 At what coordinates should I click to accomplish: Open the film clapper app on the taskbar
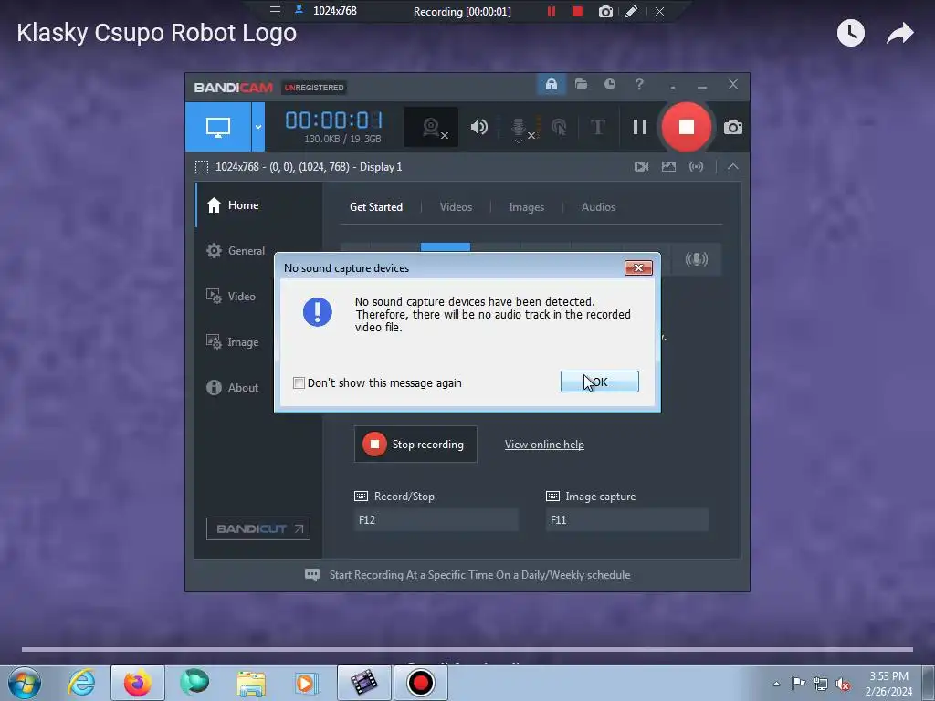point(364,683)
